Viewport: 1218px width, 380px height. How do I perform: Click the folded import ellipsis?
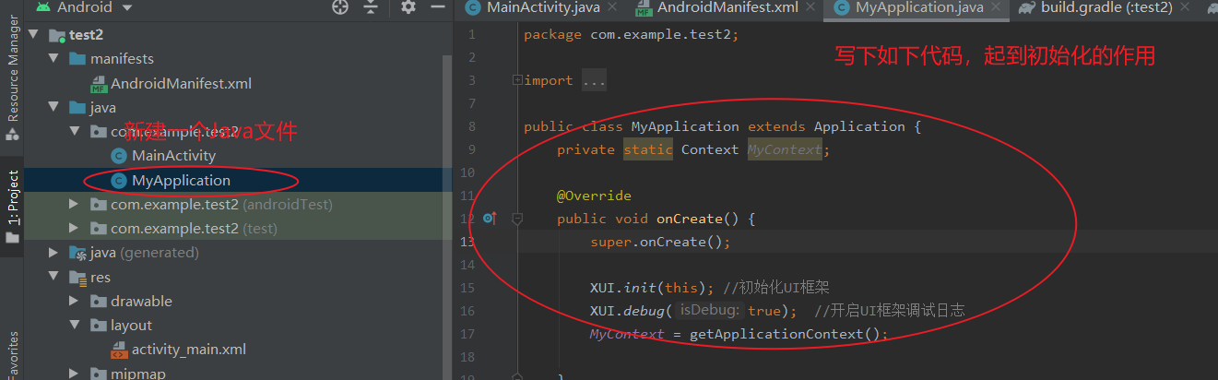click(595, 80)
